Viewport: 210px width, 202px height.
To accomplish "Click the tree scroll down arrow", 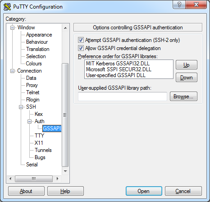I will [x=65, y=171].
